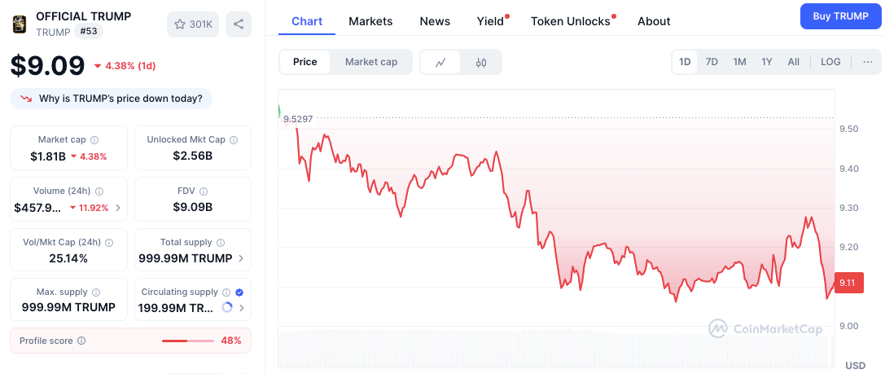The height and width of the screenshot is (374, 885).
Task: Select the 7D time range
Action: [712, 62]
